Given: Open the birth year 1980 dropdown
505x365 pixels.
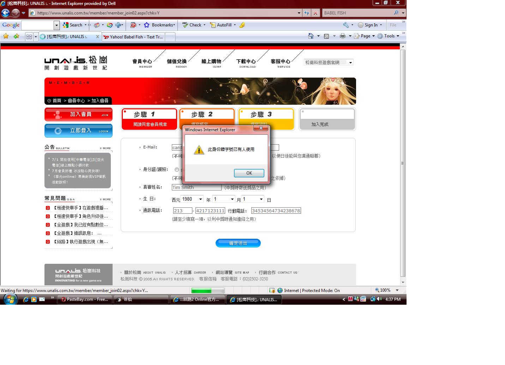Looking at the screenshot, I should (x=192, y=199).
